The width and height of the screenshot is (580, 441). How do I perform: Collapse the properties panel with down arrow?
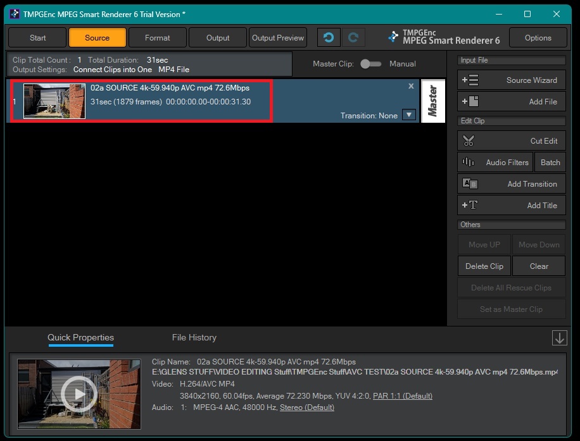tap(559, 338)
